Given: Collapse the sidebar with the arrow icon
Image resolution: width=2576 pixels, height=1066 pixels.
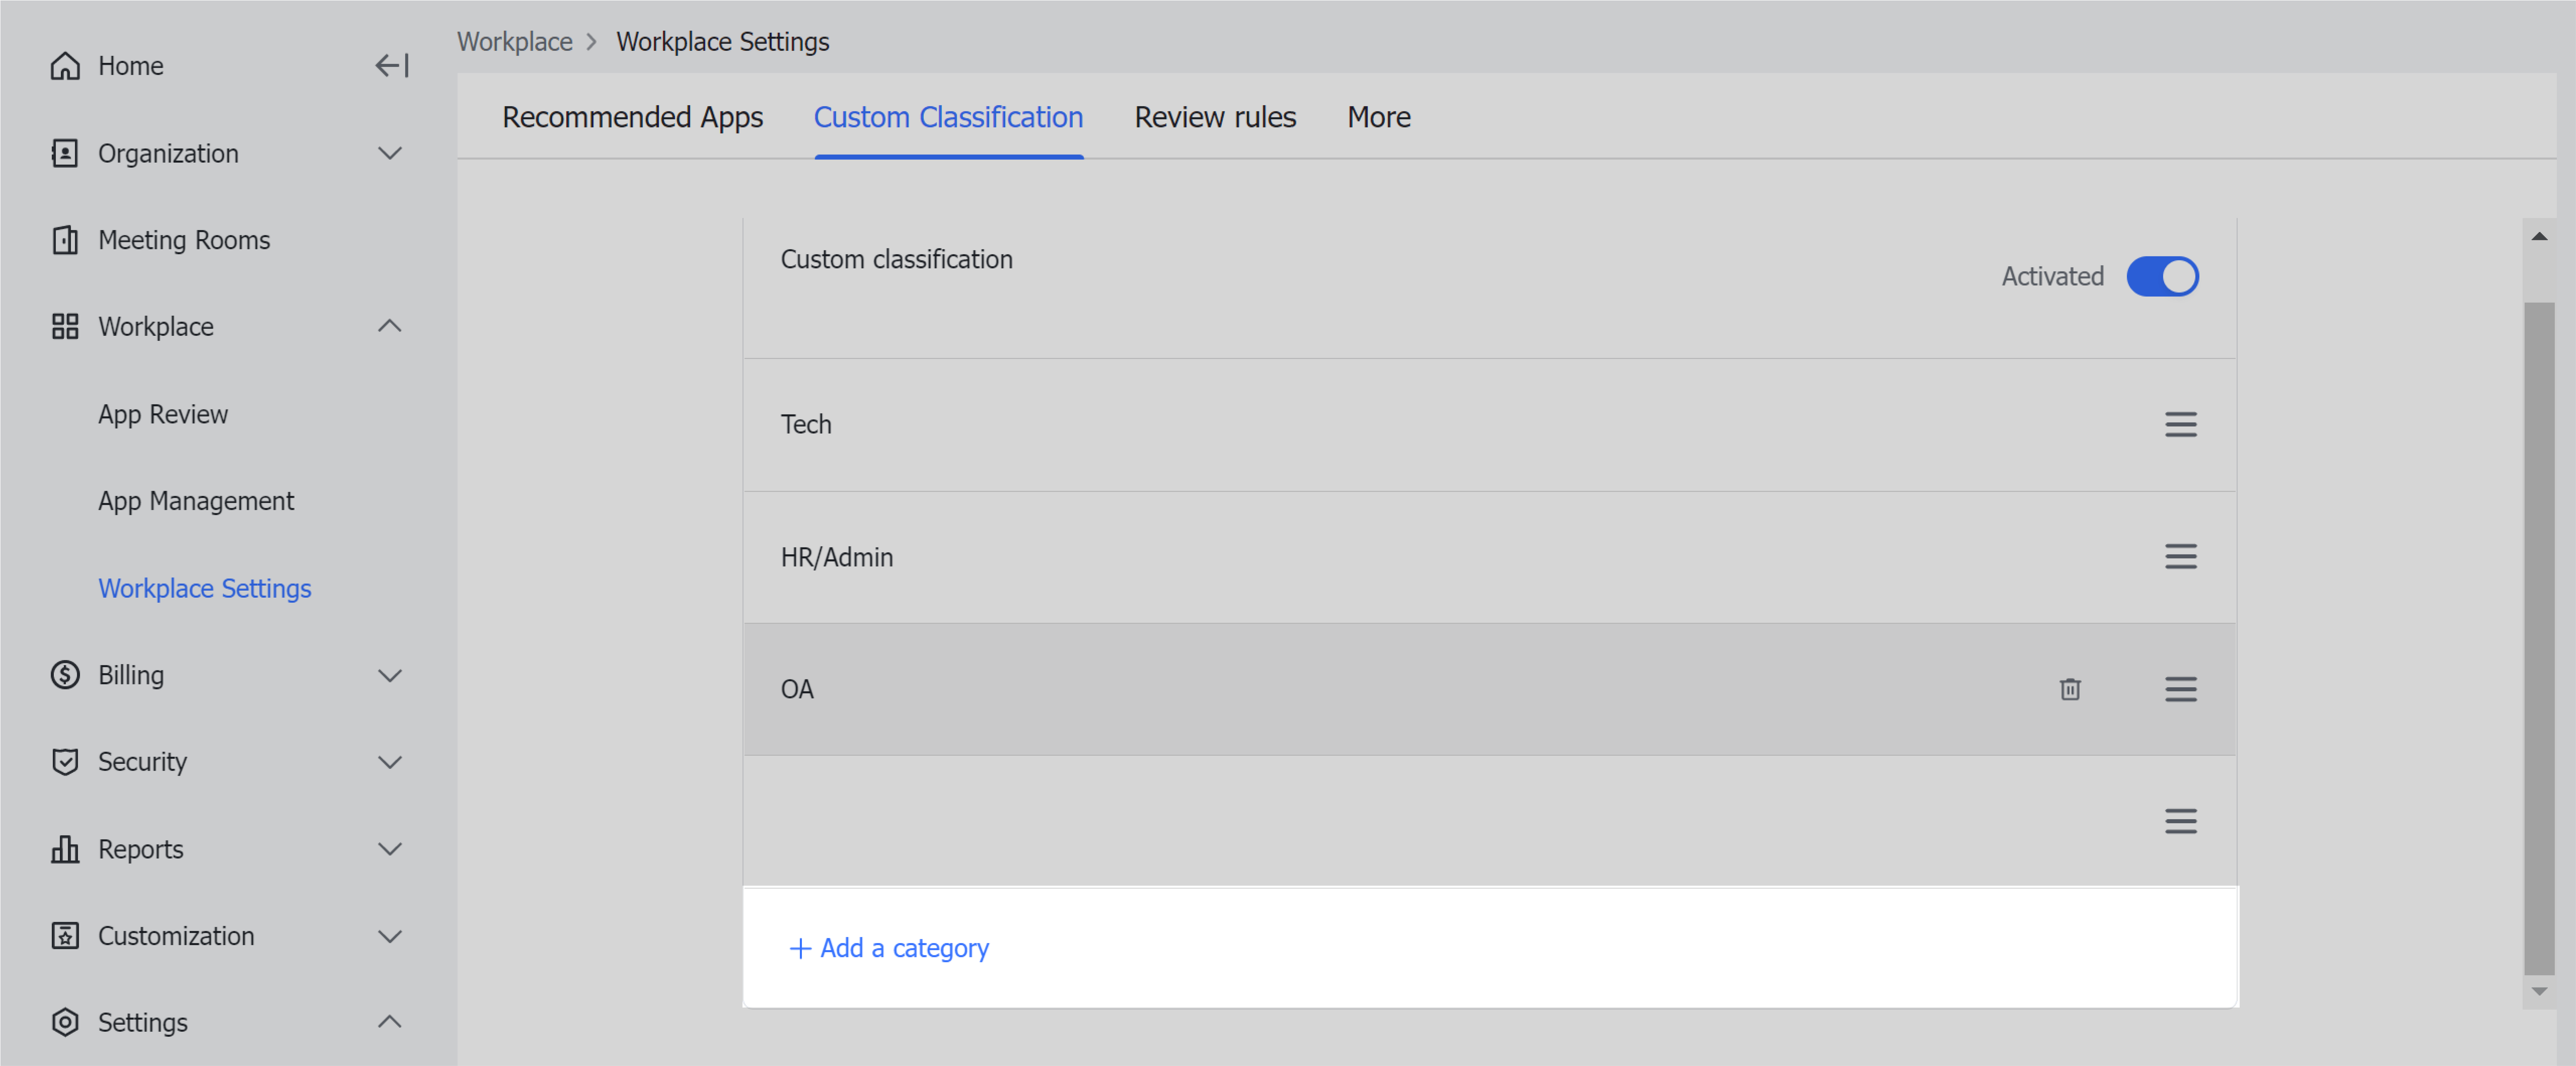Looking at the screenshot, I should coord(392,66).
